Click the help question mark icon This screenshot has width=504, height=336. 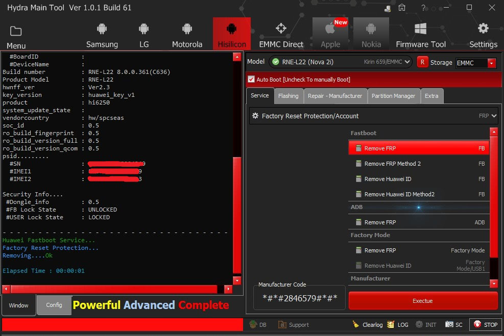(423, 8)
